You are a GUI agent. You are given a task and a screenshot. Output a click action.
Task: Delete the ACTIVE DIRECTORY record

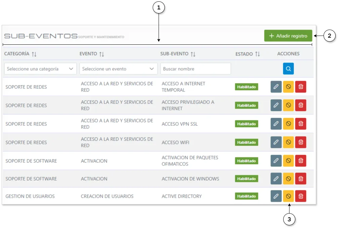point(301,196)
